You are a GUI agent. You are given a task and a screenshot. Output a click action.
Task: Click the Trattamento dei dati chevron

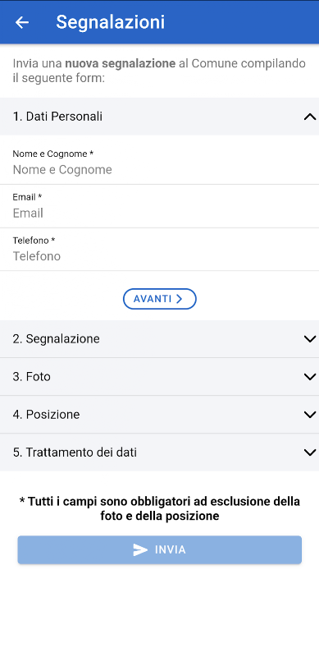point(310,453)
